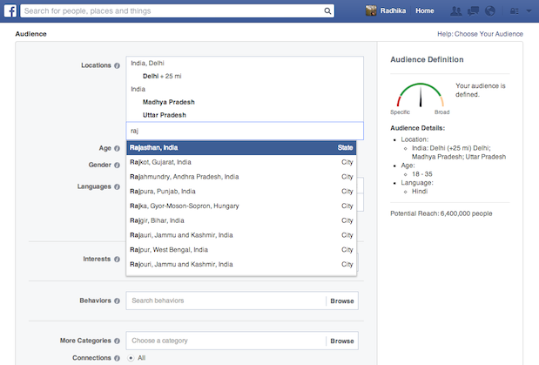Open the privacy shortcuts lock icon
Screen dimensions: 539x365
pos(515,11)
